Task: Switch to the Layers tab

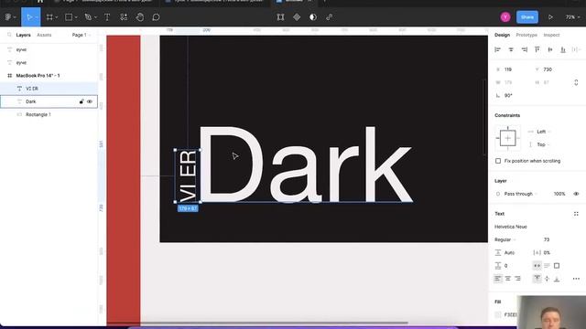Action: (23, 35)
